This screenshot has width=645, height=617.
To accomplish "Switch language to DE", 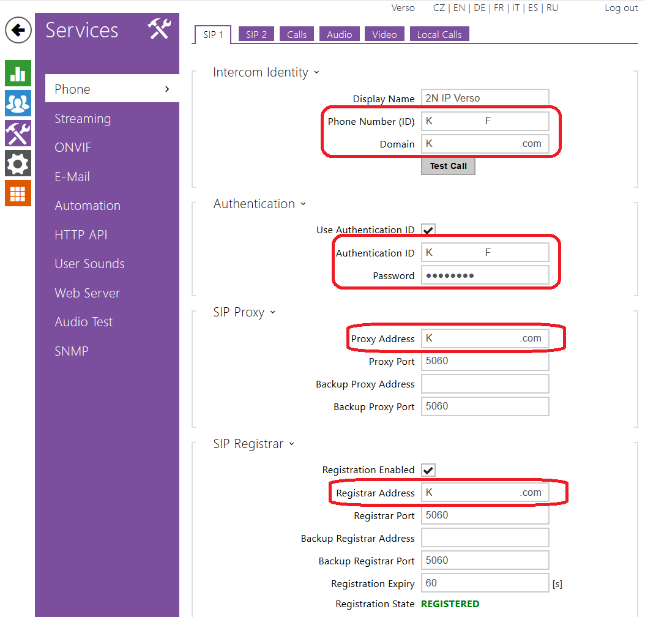I will pyautogui.click(x=479, y=8).
